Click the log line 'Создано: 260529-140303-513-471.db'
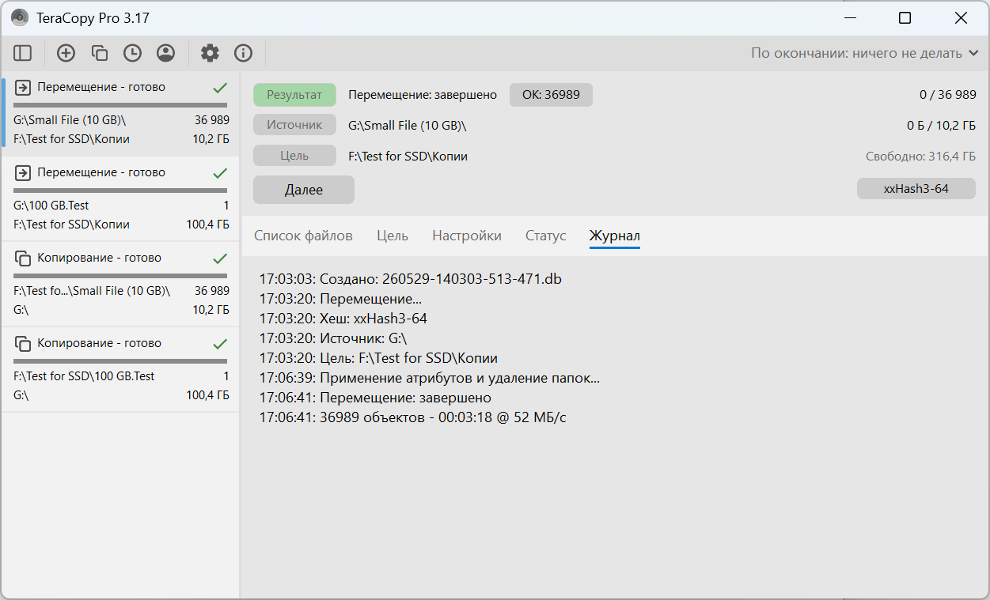The width and height of the screenshot is (990, 600). coord(411,279)
